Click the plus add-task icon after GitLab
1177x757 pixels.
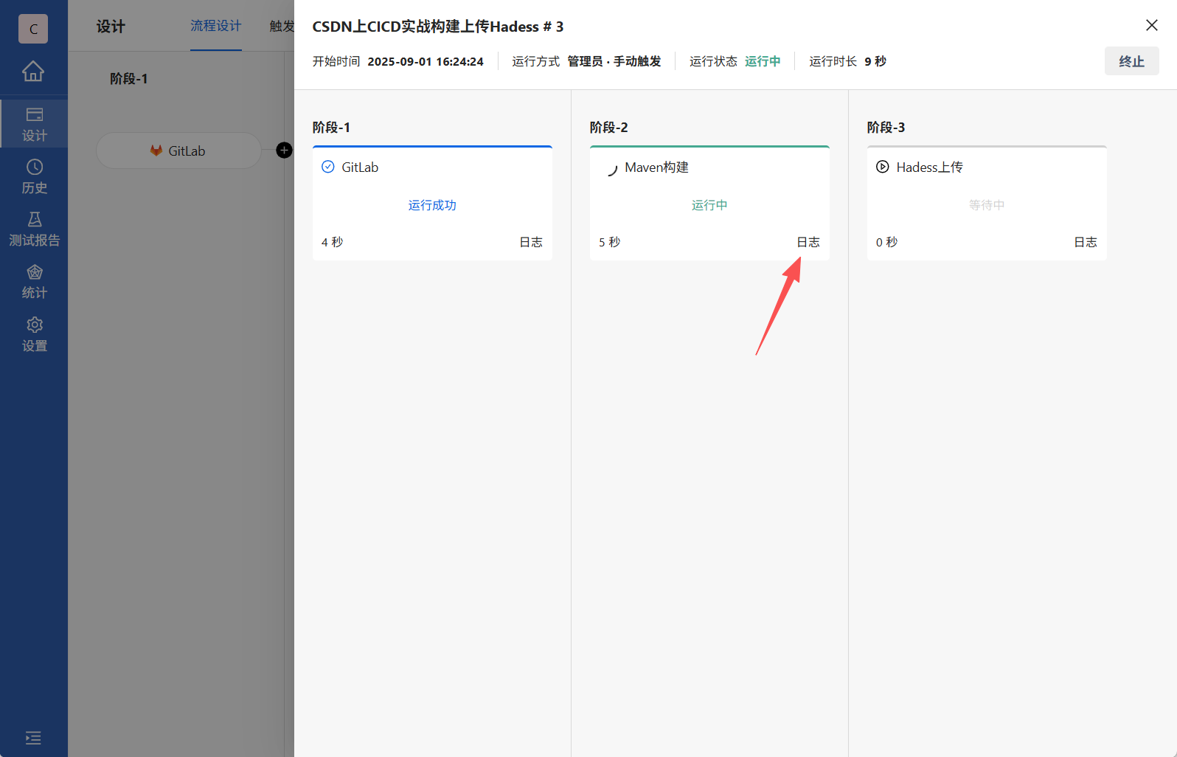tap(284, 151)
